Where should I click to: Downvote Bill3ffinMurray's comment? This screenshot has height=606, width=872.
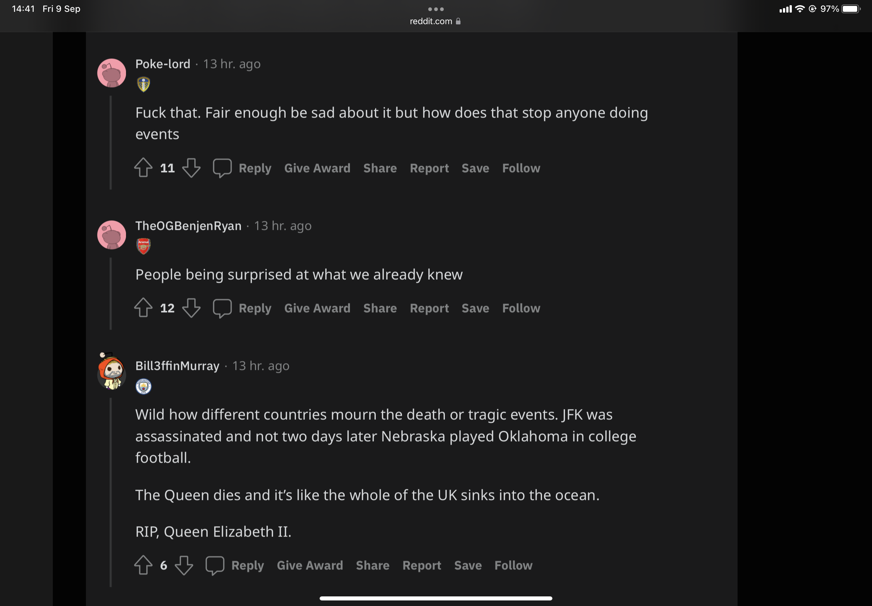[184, 565]
